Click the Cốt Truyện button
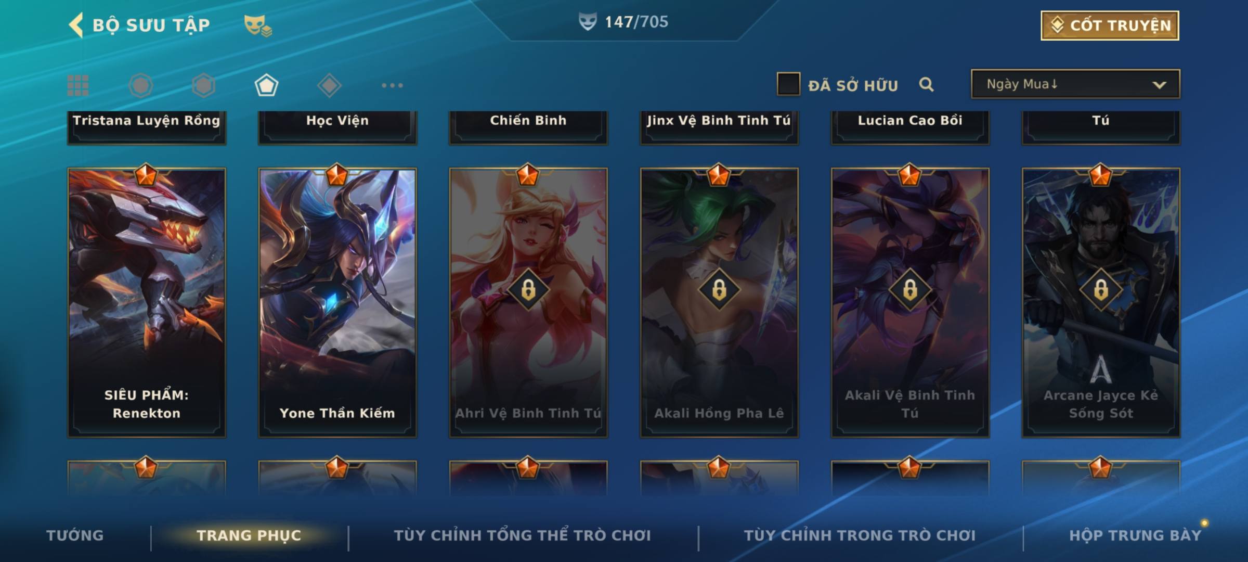 pos(1110,25)
